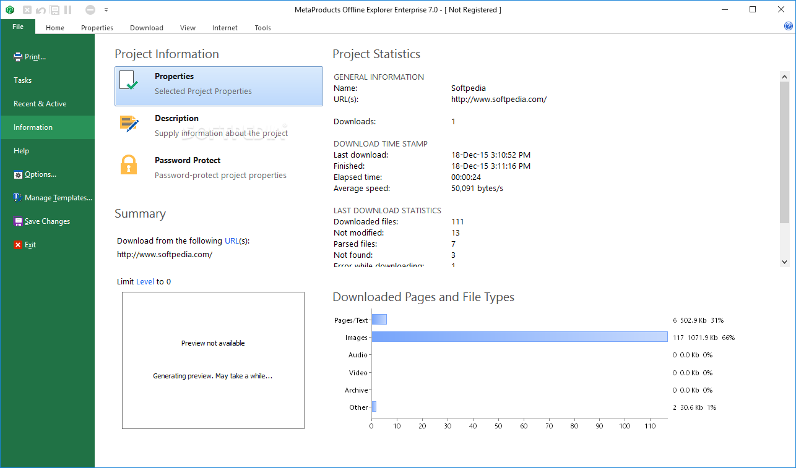Select Tasks in the File sidebar
Image resolution: width=796 pixels, height=468 pixels.
[x=47, y=80]
